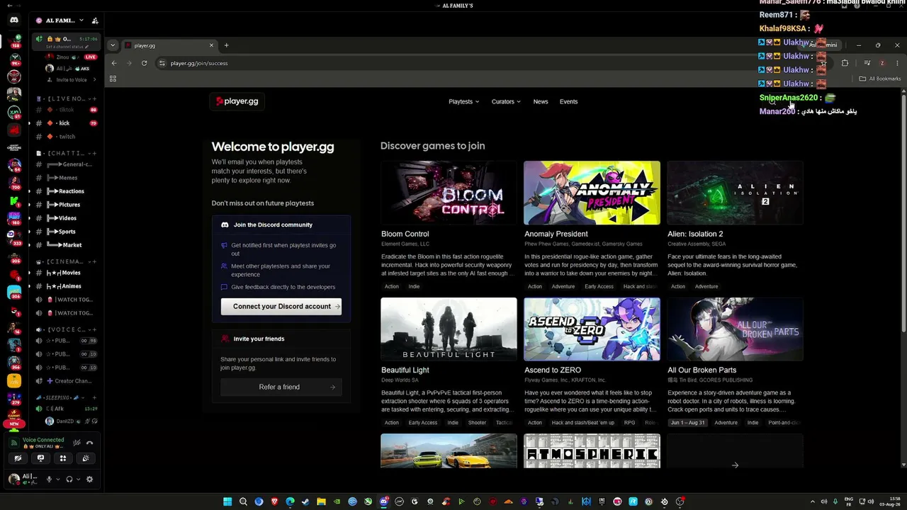Screen dimensions: 907x510
Task: Open Discord from the taskbar
Action: 383,501
